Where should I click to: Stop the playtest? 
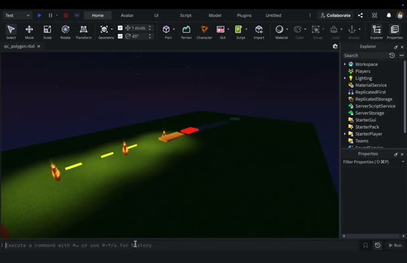tap(66, 15)
